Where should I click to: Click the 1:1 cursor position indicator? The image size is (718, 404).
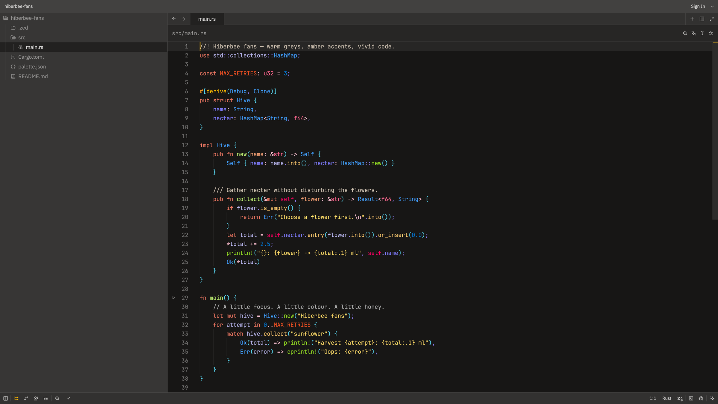coord(653,398)
